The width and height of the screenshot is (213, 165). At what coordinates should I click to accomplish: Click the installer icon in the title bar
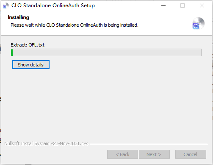tap(6, 5)
